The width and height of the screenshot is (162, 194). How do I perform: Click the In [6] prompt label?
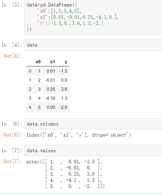point(12,124)
